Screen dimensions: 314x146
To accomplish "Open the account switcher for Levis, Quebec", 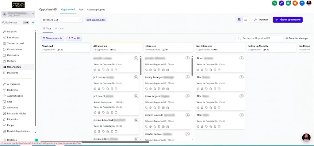I will (x=18, y=14).
